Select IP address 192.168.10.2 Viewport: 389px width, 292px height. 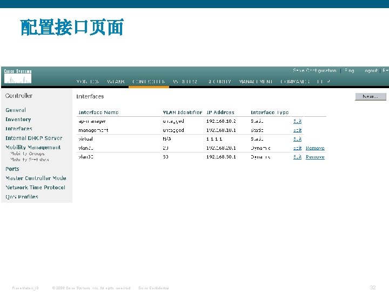click(221, 121)
